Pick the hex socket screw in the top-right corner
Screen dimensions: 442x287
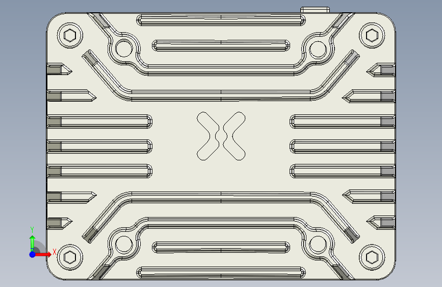[x=372, y=36]
